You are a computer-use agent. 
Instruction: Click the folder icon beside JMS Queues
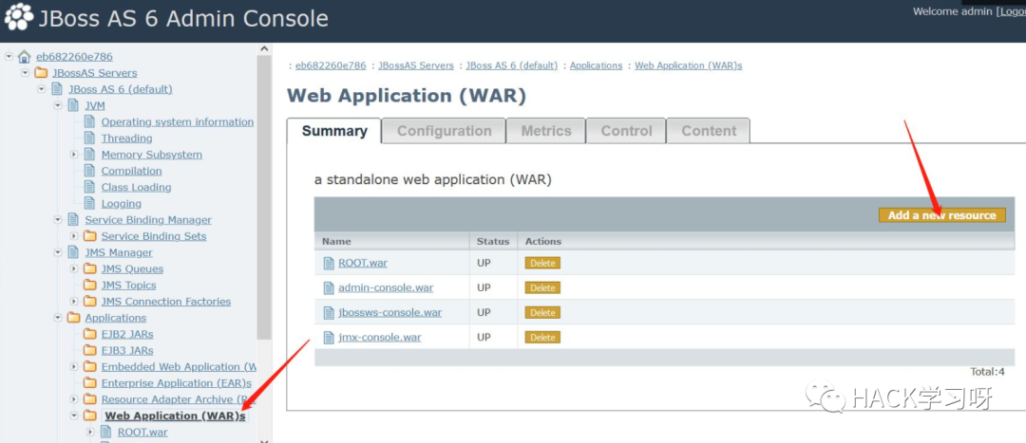[89, 268]
